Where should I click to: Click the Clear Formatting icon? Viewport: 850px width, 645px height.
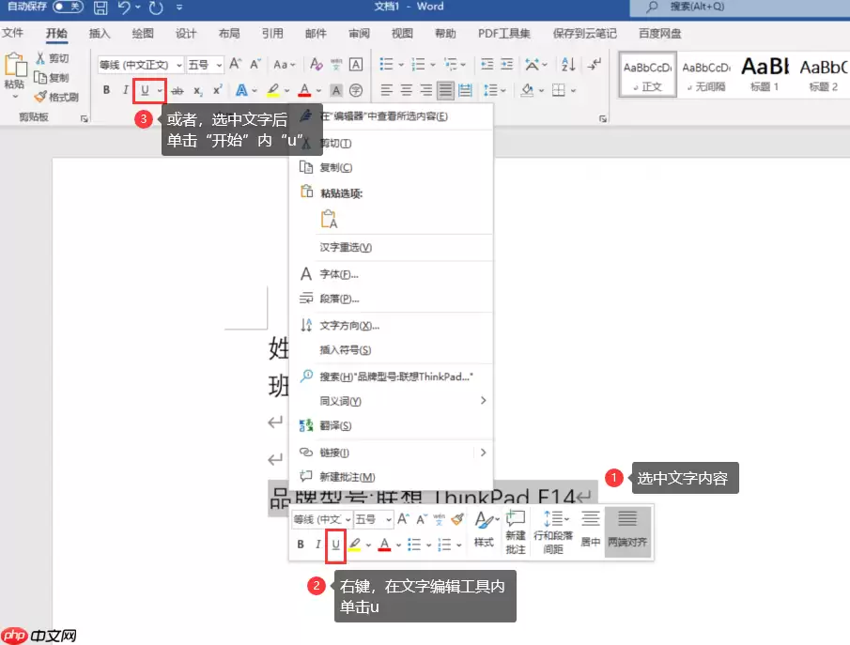coord(316,65)
